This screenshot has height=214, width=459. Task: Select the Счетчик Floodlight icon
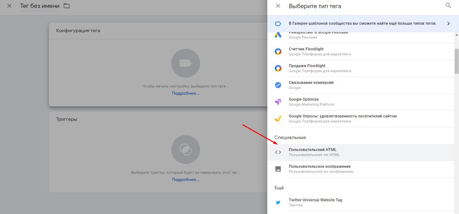coord(278,52)
